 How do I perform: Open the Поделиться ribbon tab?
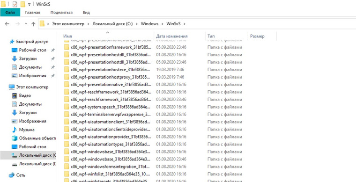tap(61, 13)
